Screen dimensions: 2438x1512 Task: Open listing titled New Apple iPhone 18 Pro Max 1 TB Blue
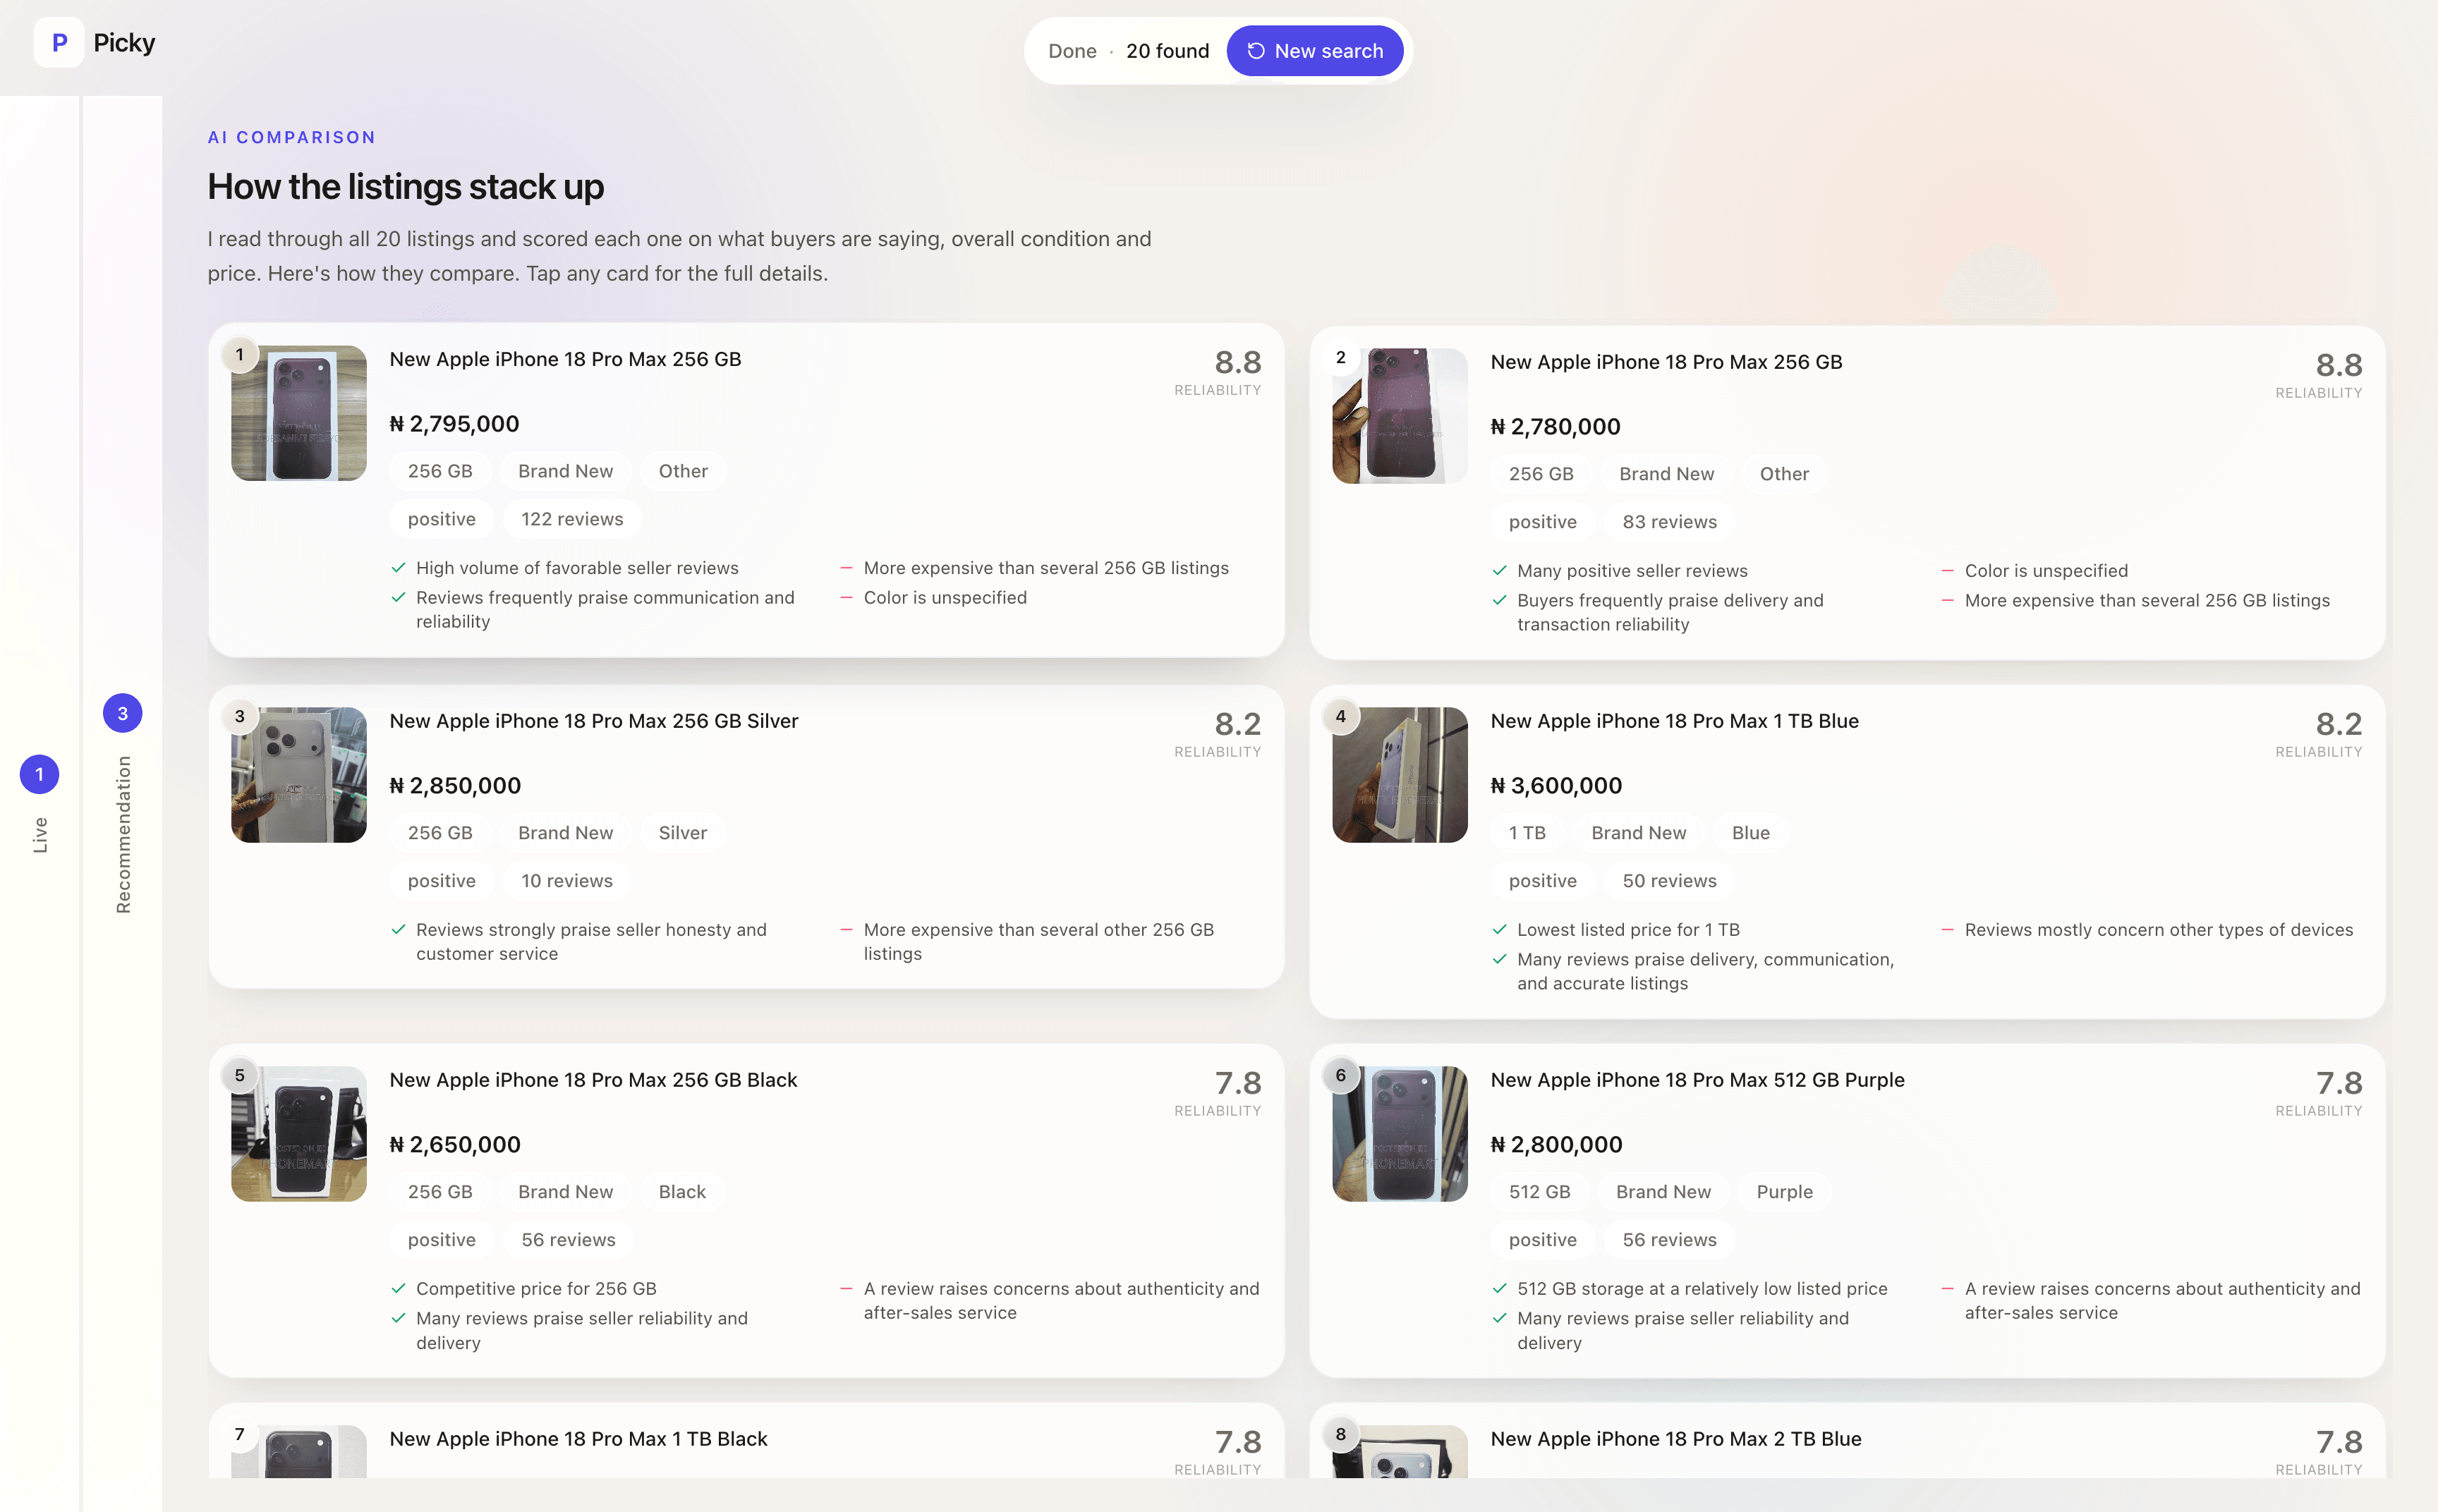(1674, 721)
